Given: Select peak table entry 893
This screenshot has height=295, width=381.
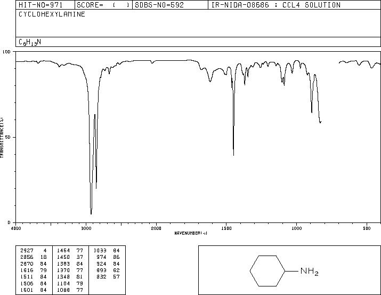Looking at the screenshot, I should [101, 270].
